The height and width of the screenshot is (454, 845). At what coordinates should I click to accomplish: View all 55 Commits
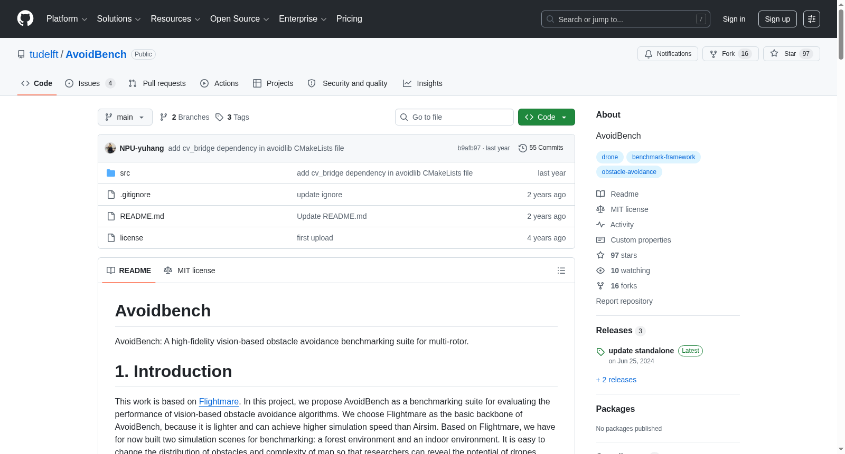(x=541, y=148)
